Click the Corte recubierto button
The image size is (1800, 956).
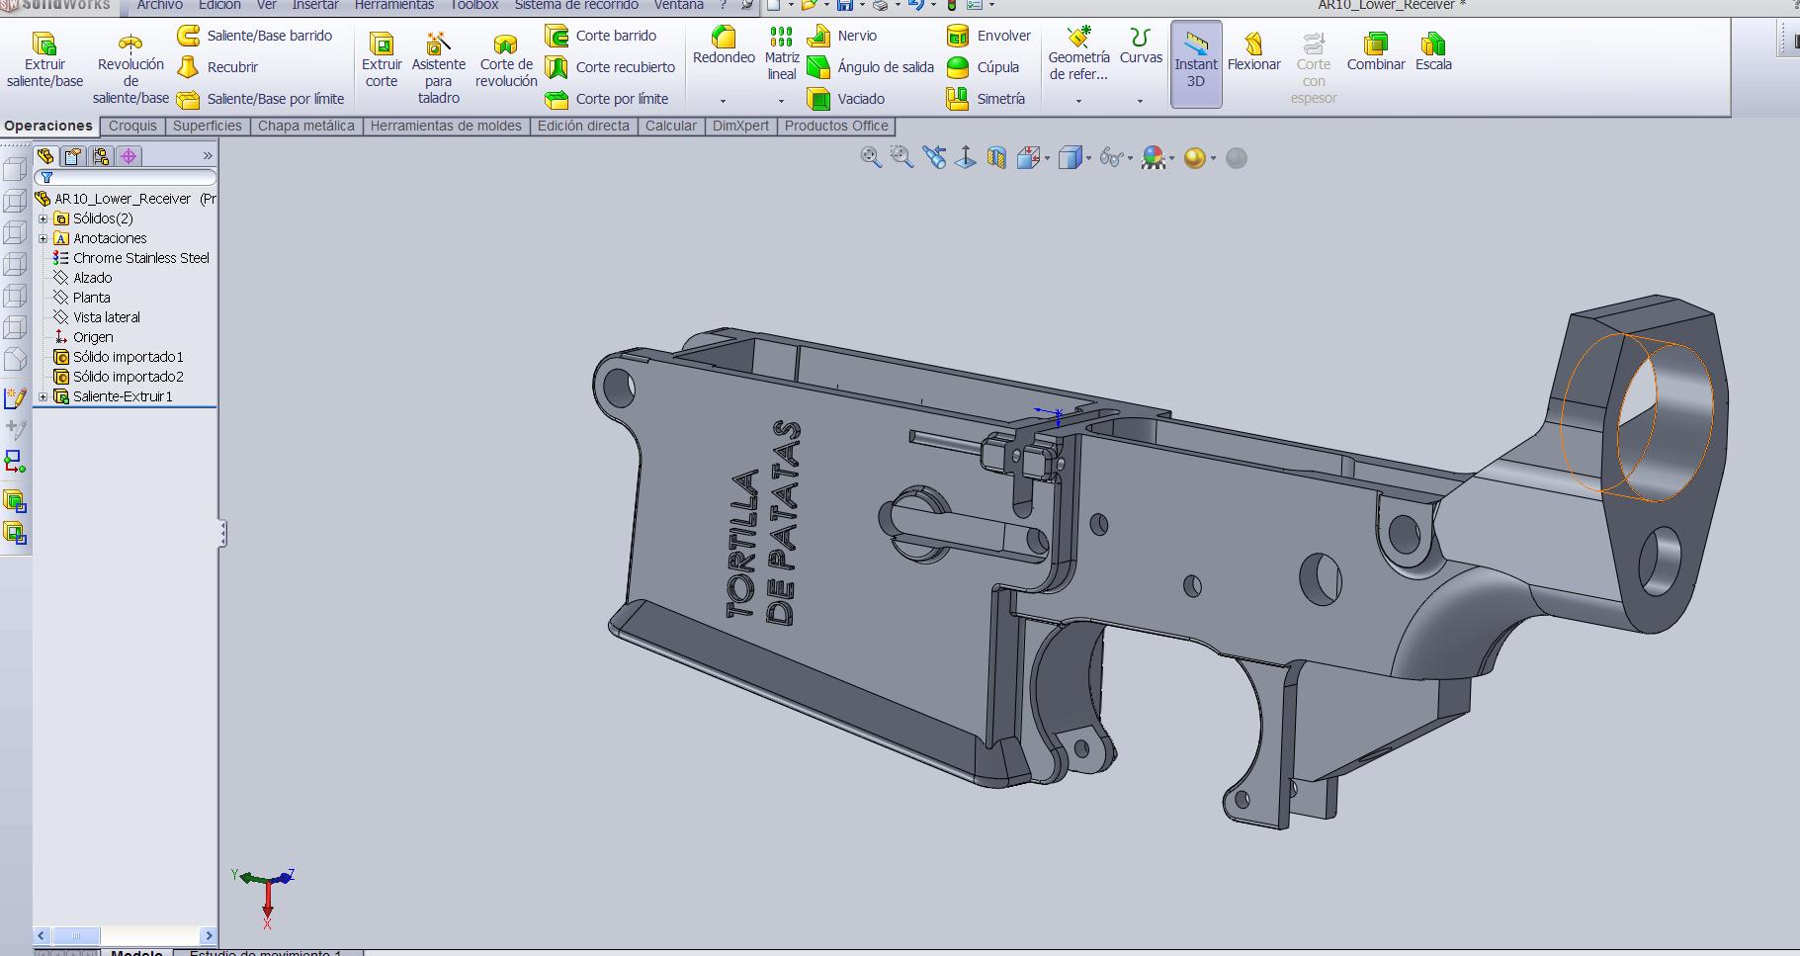tap(611, 67)
